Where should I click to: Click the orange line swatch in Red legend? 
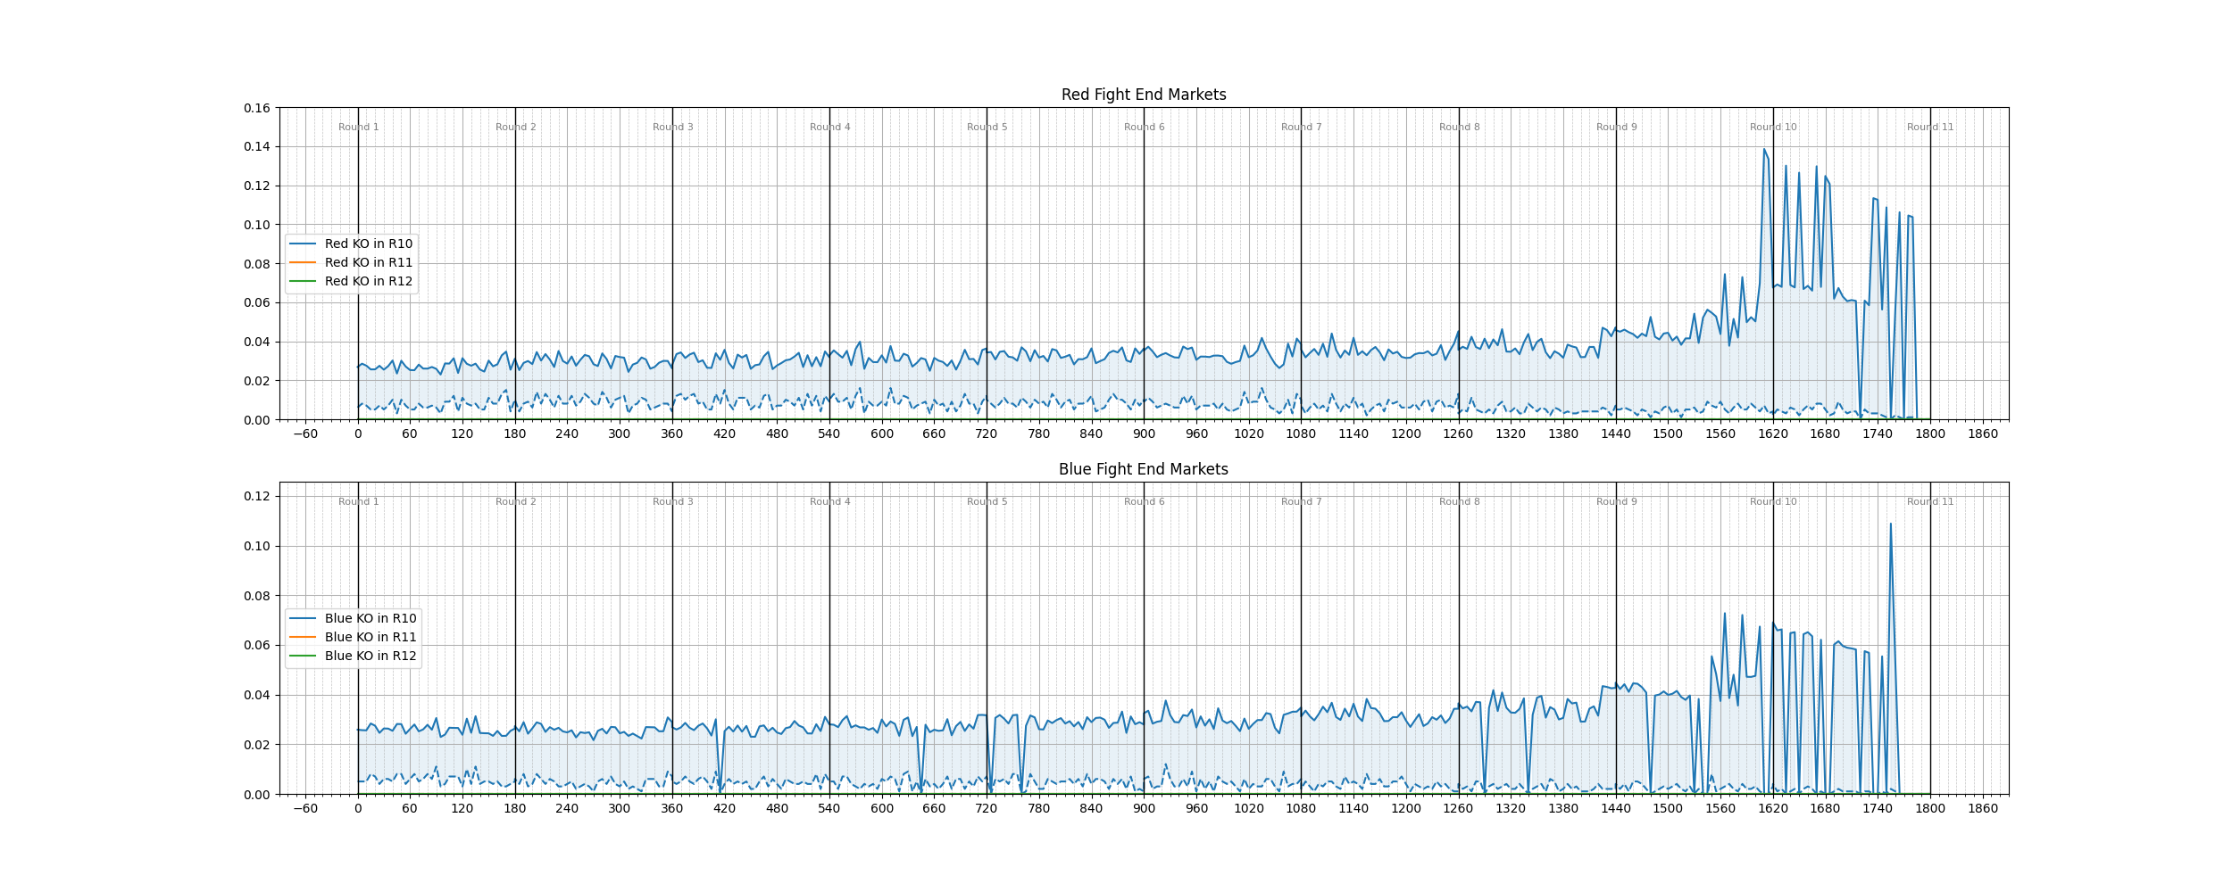[303, 262]
